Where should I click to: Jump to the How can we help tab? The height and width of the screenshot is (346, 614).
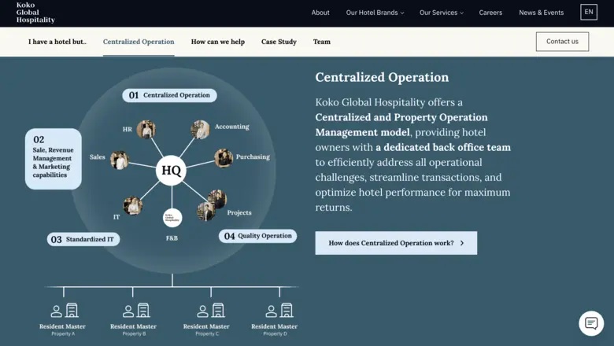pyautogui.click(x=217, y=42)
